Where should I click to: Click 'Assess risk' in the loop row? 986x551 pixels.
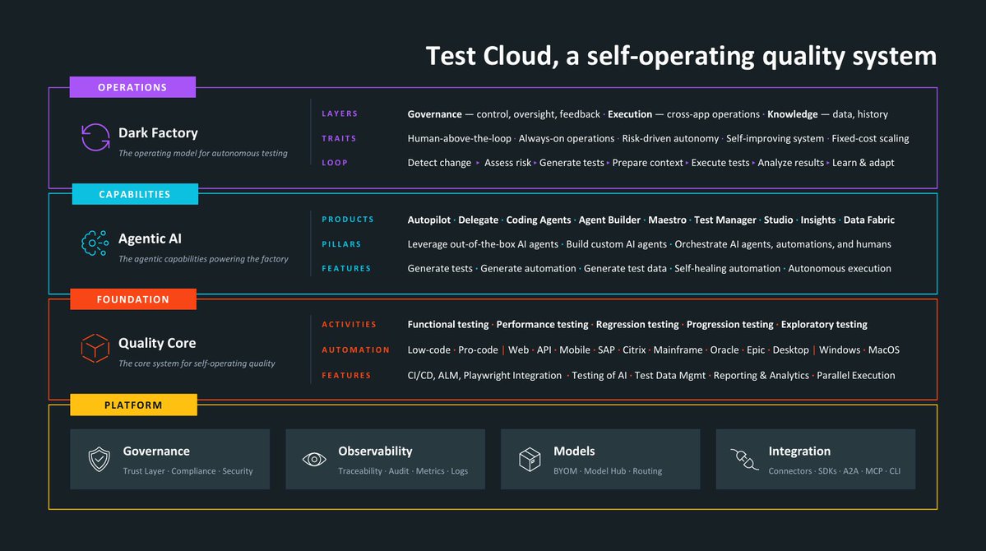coord(507,162)
